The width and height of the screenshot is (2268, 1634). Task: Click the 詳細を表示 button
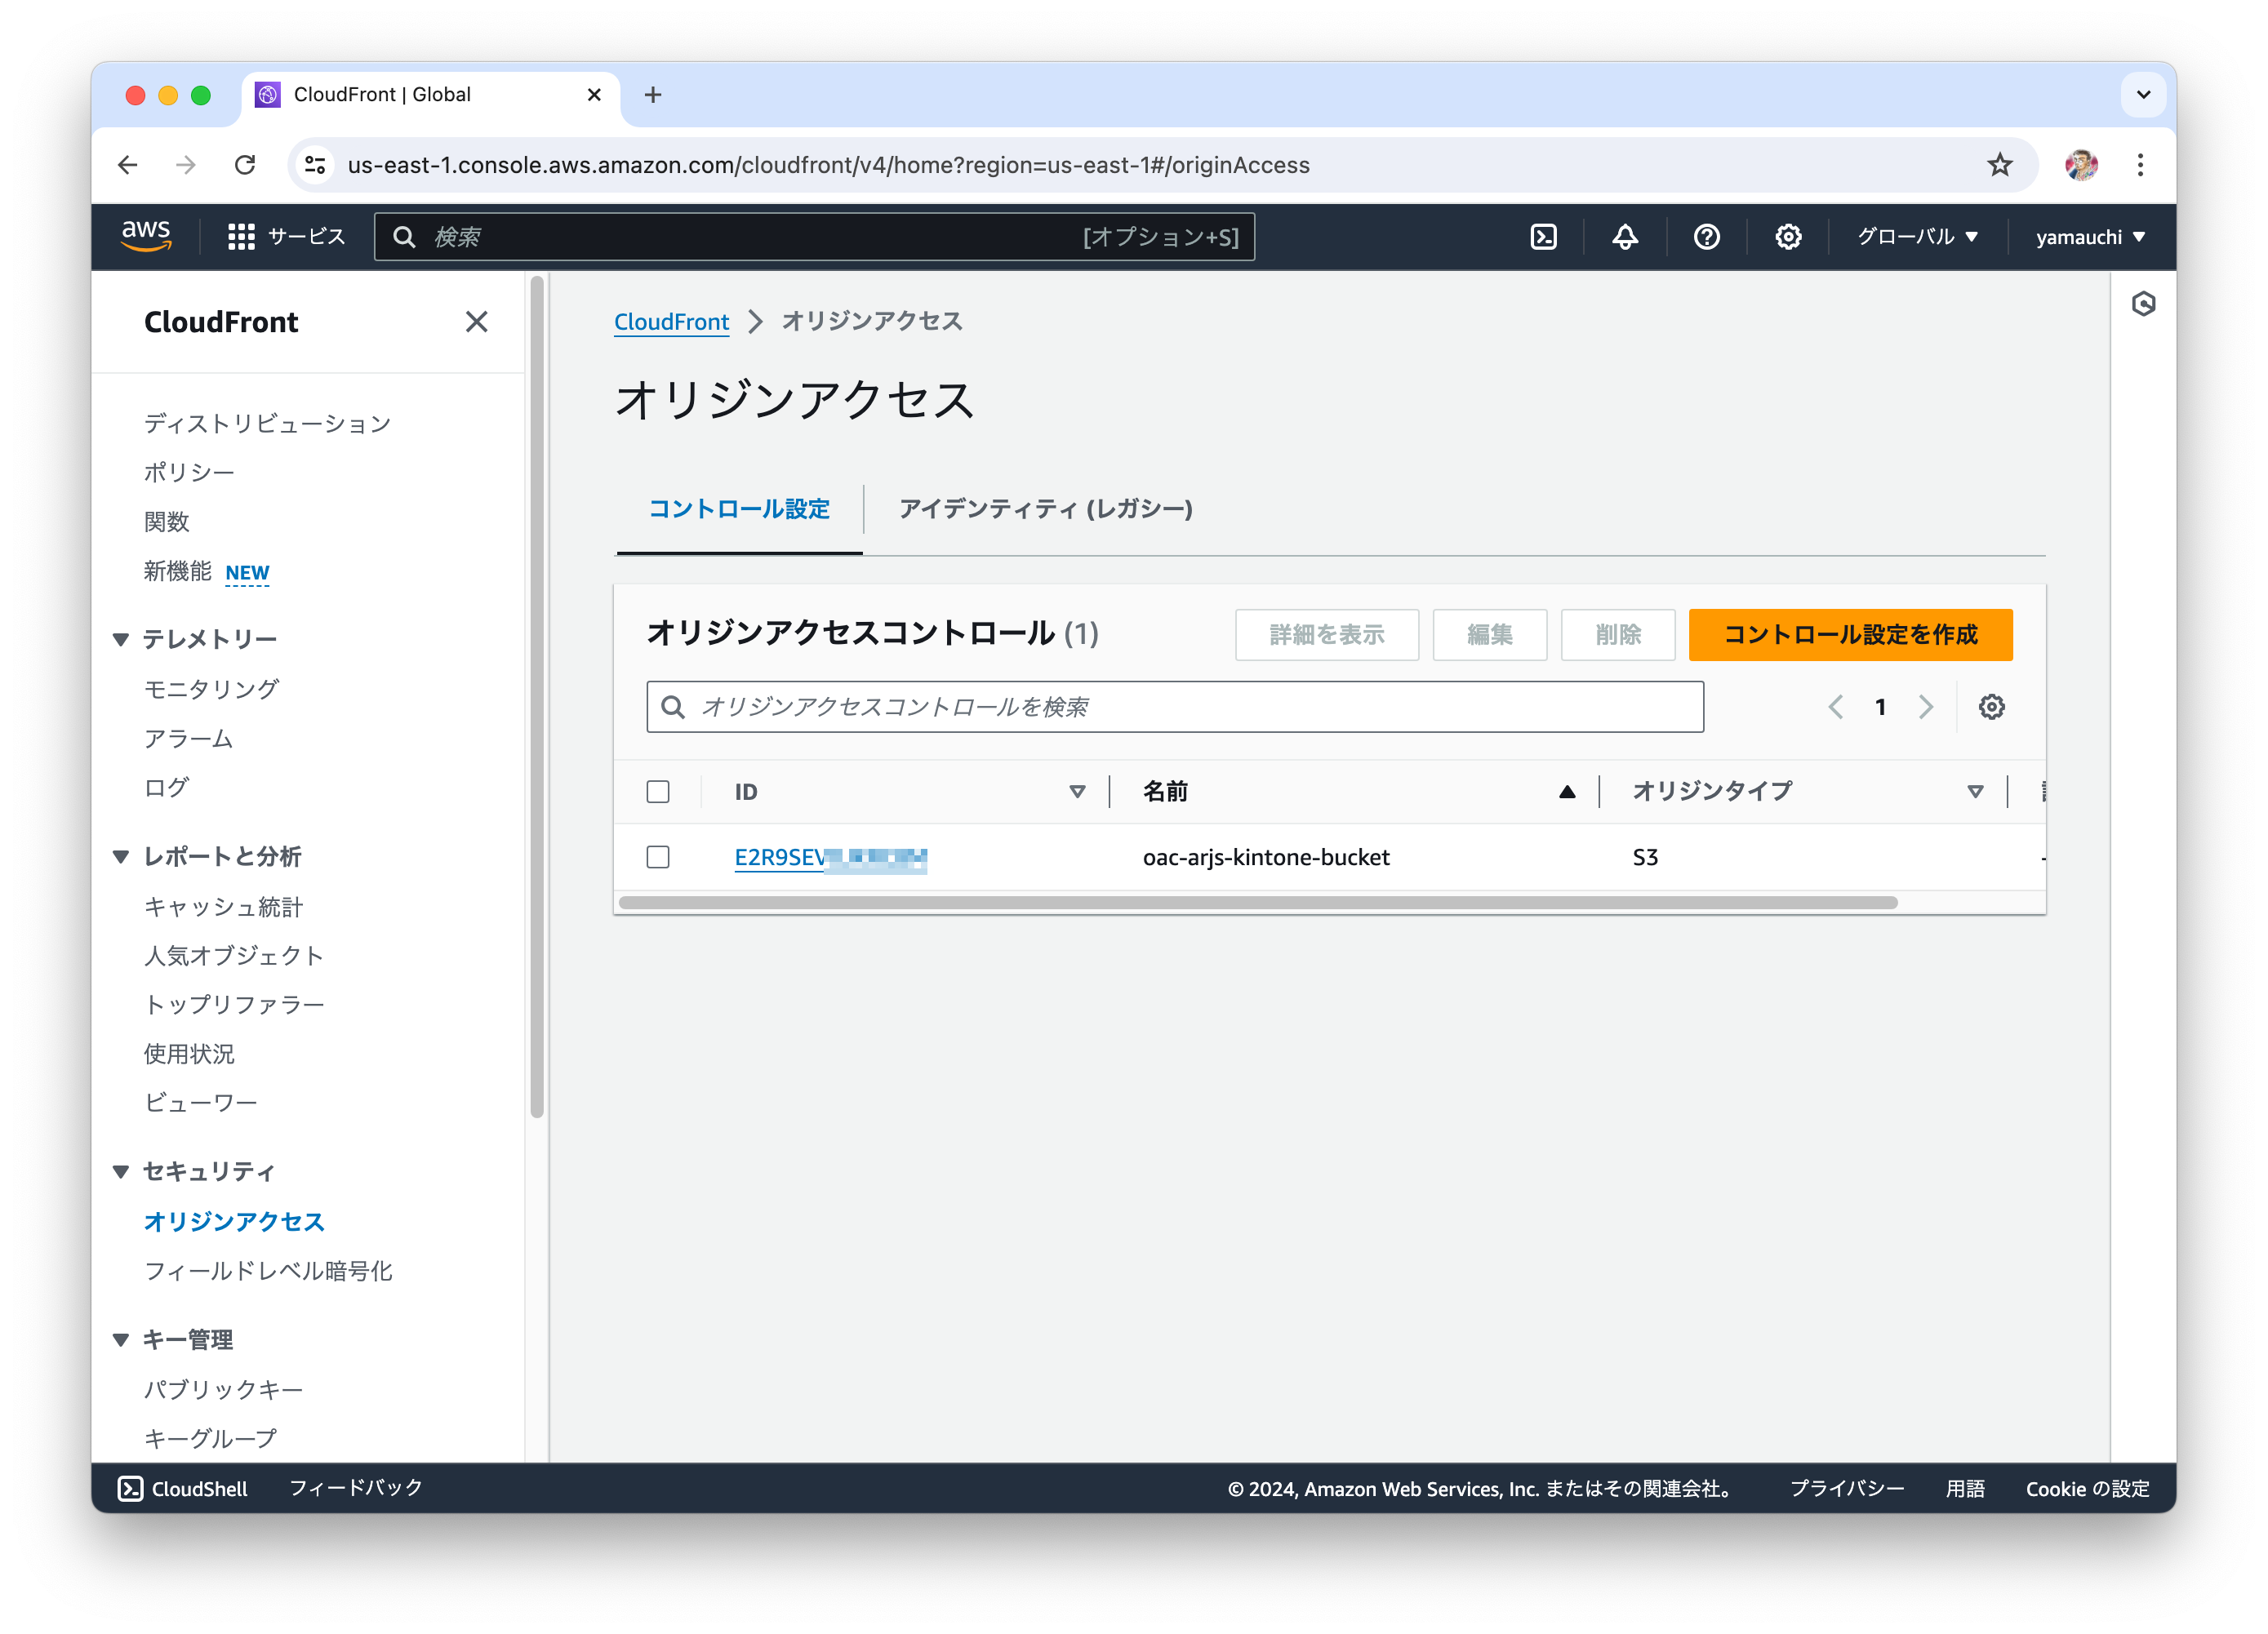pyautogui.click(x=1326, y=634)
